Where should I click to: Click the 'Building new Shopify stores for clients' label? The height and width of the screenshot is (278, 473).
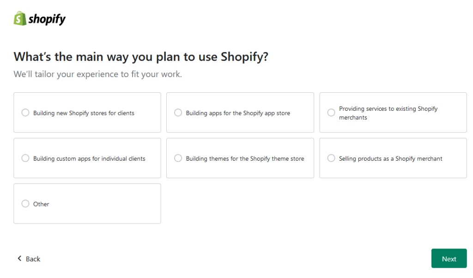[x=84, y=113]
